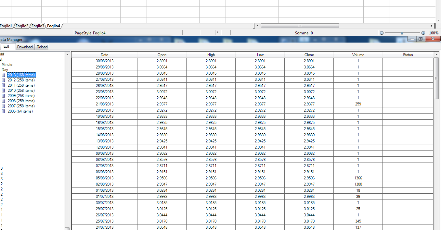Restore the Data Manager window
The height and width of the screenshot is (230, 441).
[x=420, y=39]
